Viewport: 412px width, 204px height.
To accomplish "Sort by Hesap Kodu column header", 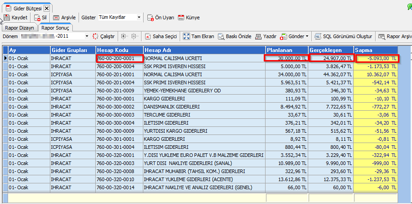I will [x=120, y=50].
